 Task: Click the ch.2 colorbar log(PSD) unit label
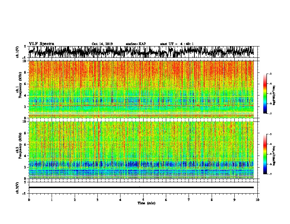pos(274,156)
